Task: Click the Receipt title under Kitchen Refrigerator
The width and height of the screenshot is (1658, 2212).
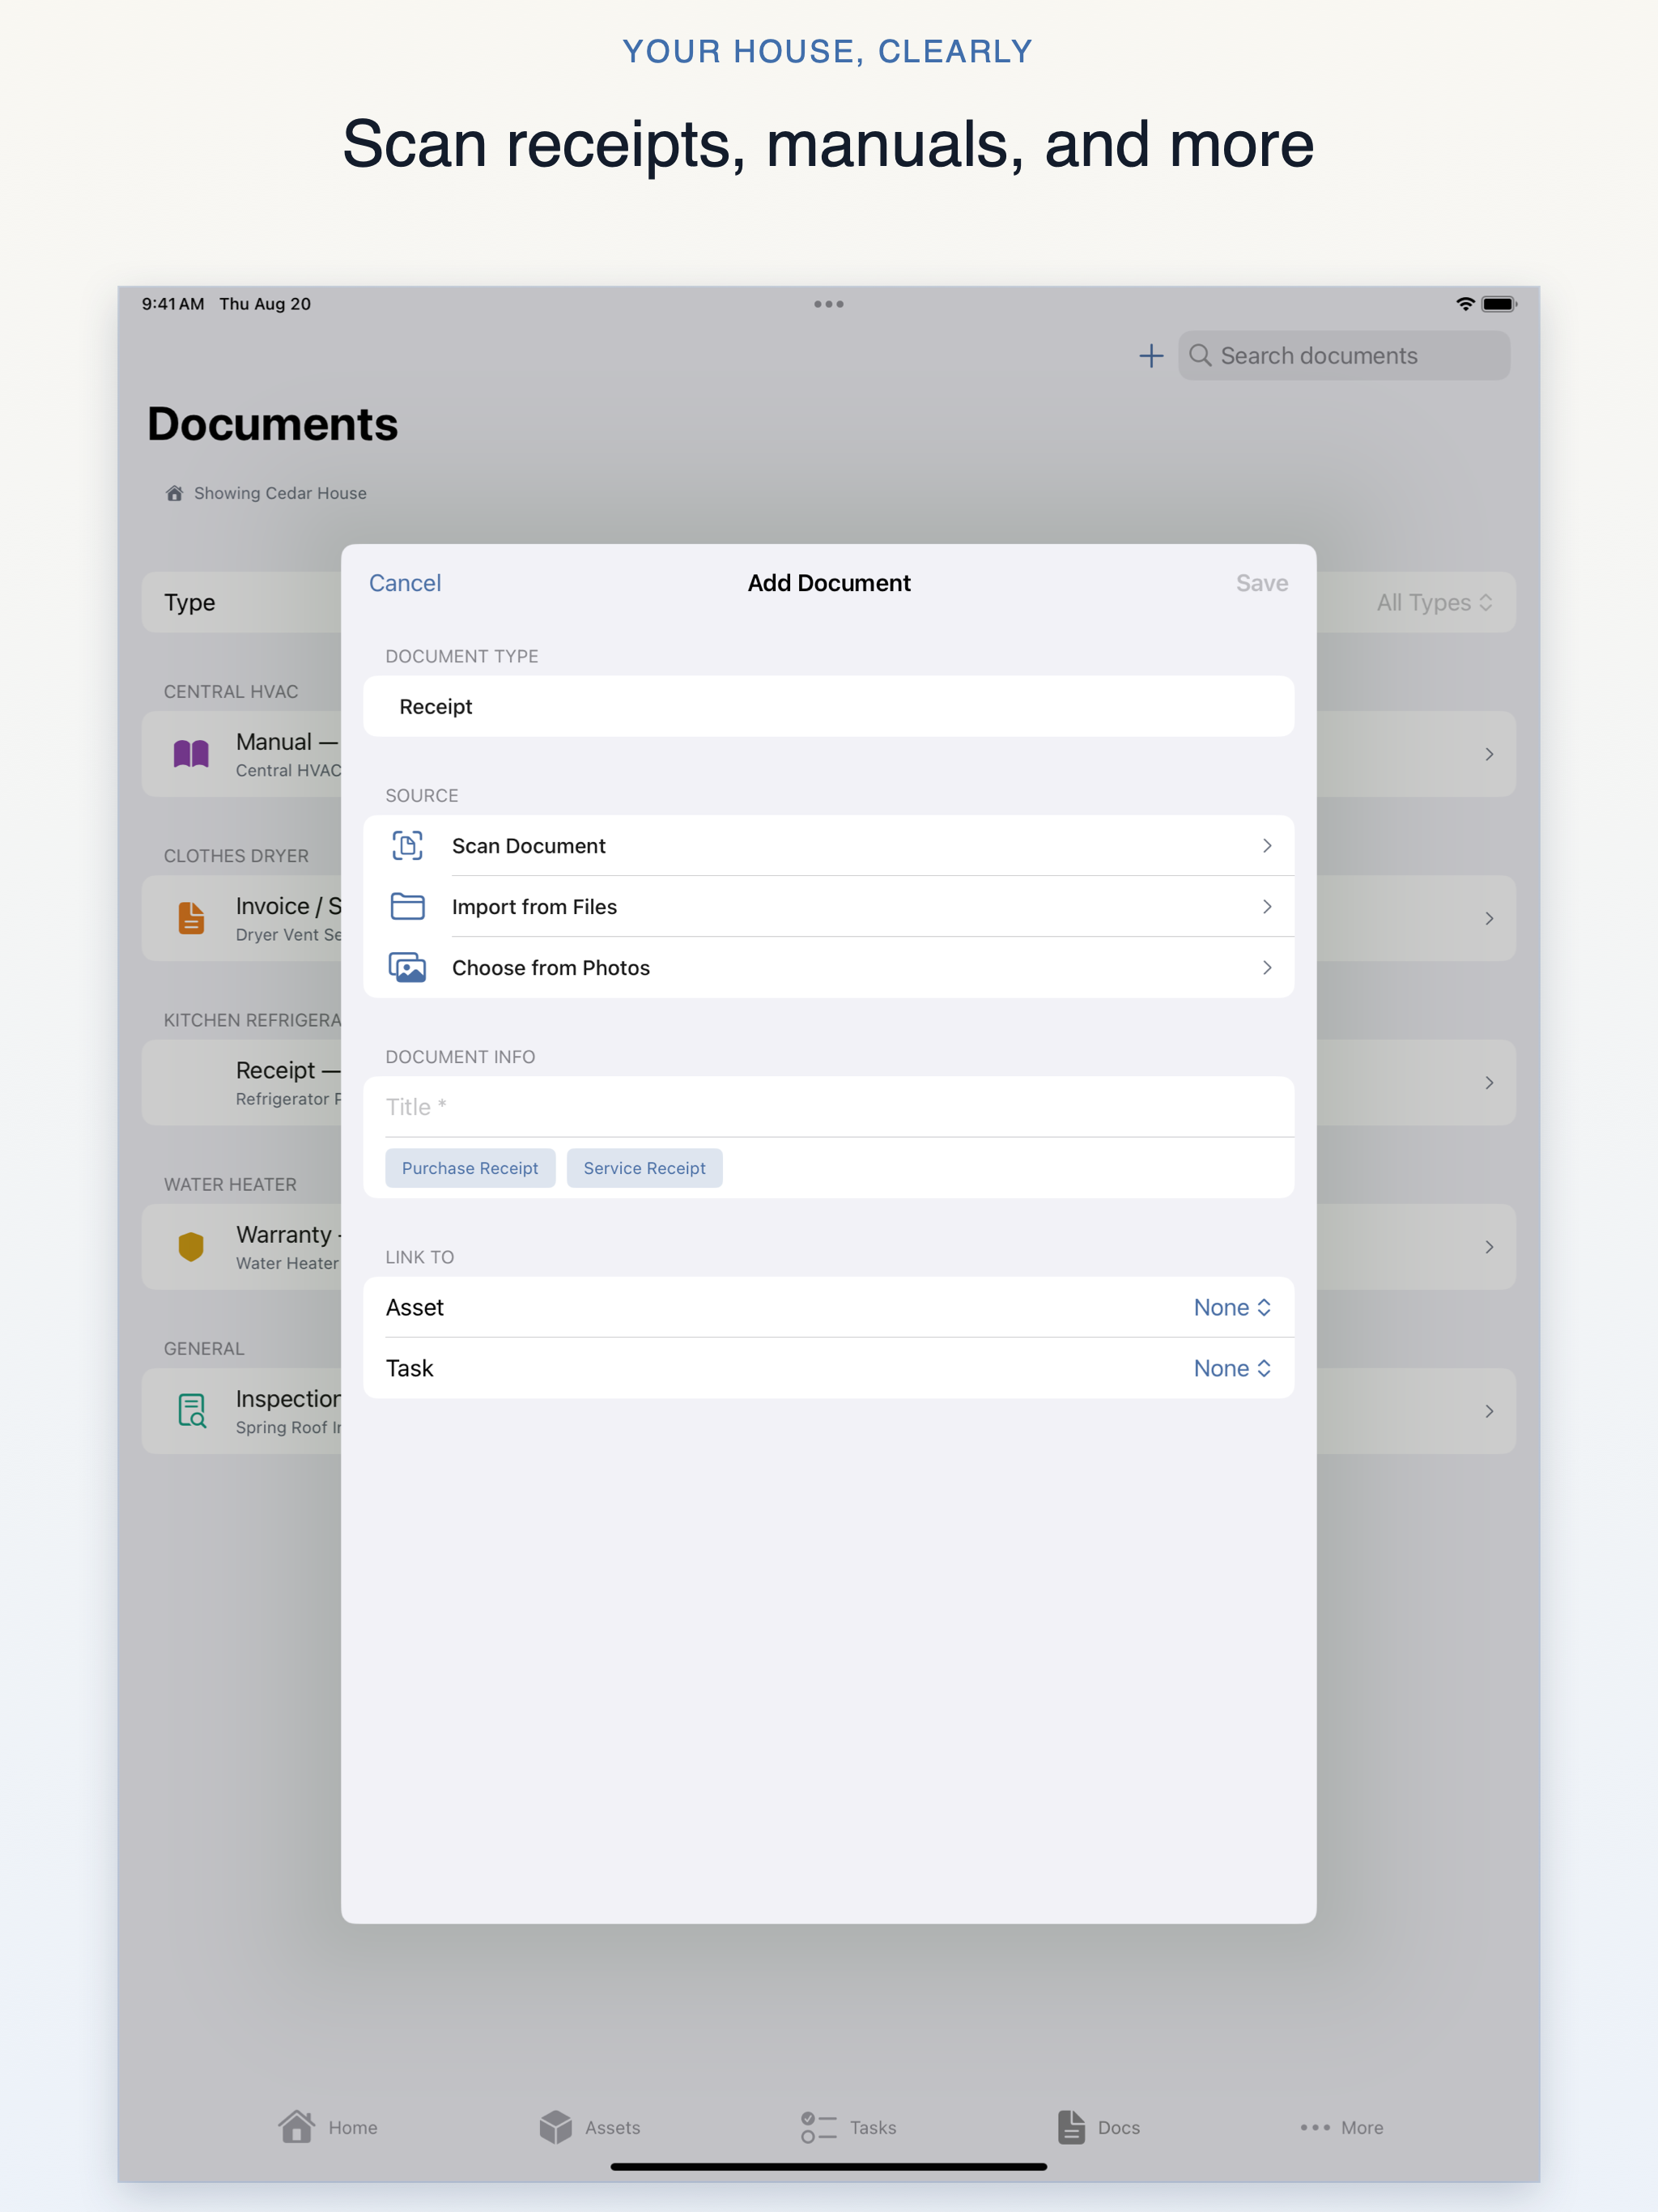Action: point(288,1070)
